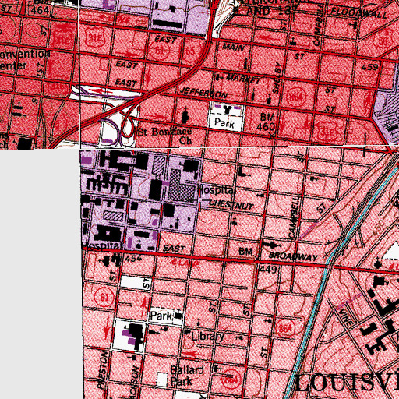This screenshot has width=399, height=399.
Task: Select the Park label near Jefferson street
Action: [x=224, y=123]
